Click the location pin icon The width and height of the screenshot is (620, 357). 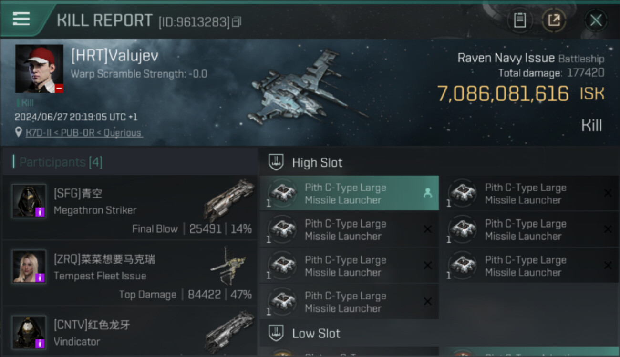(x=19, y=133)
